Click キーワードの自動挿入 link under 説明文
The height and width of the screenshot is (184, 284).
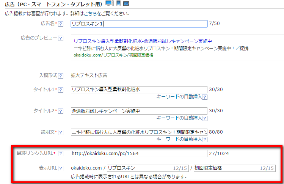point(179,139)
